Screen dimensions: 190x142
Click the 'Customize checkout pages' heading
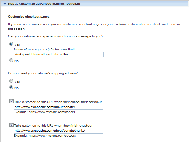tap(29, 16)
